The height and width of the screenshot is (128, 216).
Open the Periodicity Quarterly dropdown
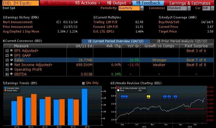click(142, 8)
